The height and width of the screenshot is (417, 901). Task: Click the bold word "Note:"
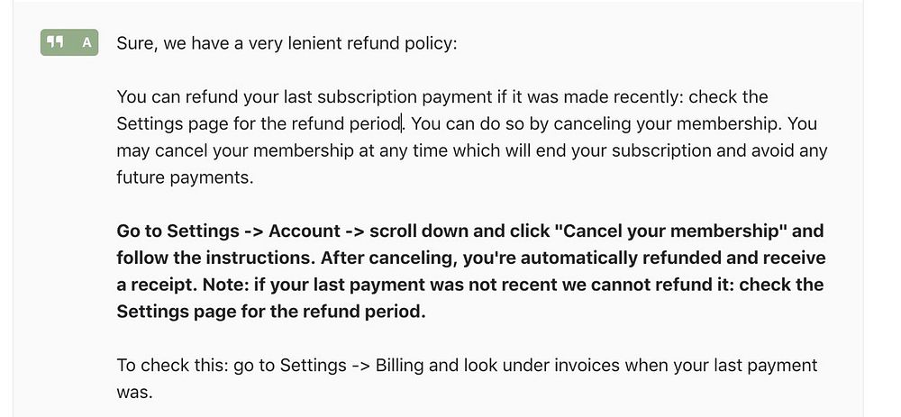click(225, 286)
